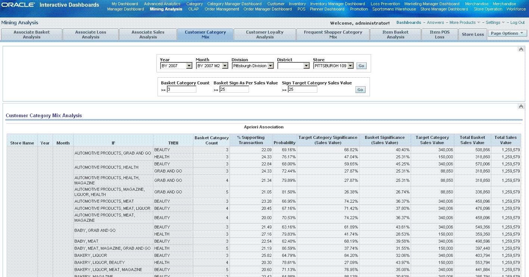This screenshot has height=277, width=529.
Task: Open the Item POS Loss tab
Action: [x=440, y=34]
